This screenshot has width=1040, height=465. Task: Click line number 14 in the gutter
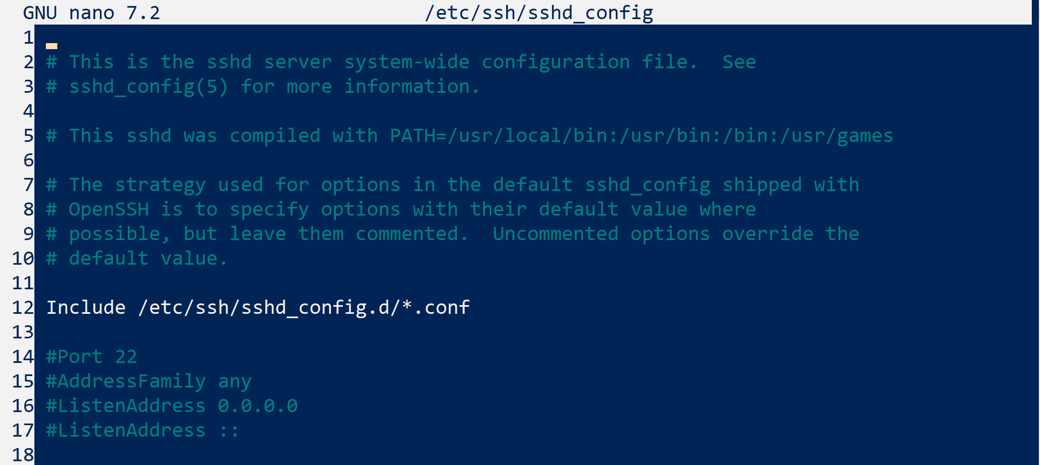[x=23, y=356]
